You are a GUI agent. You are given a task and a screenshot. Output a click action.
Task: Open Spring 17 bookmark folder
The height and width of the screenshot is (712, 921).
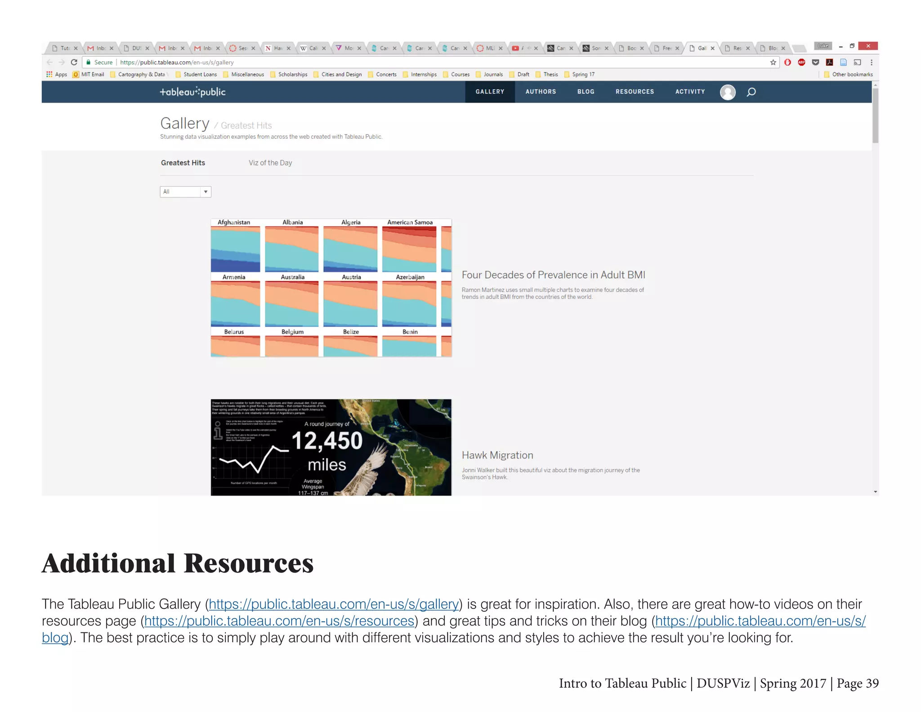click(x=579, y=74)
